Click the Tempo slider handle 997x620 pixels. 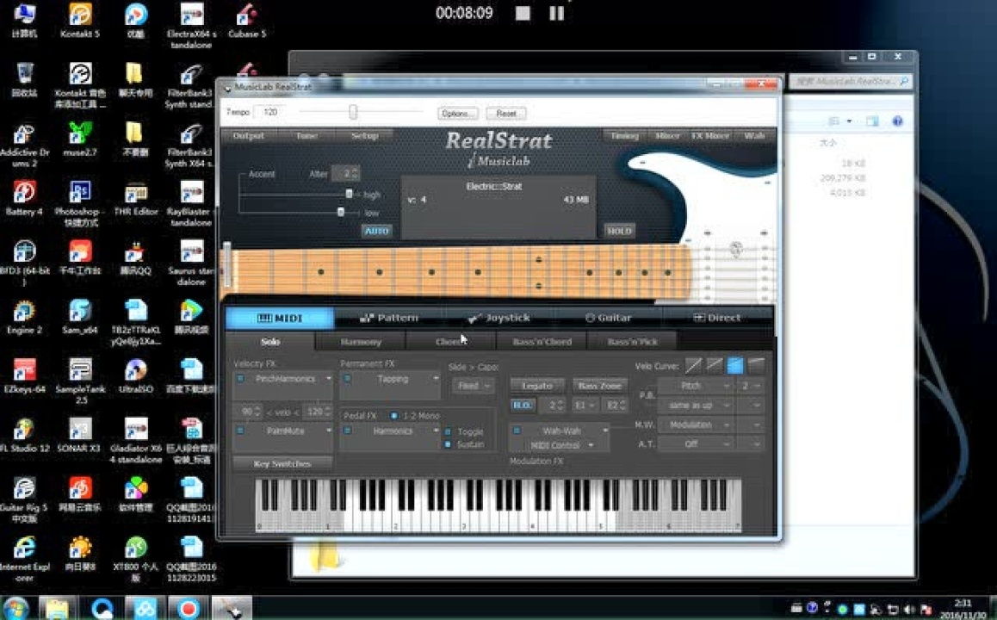[353, 113]
